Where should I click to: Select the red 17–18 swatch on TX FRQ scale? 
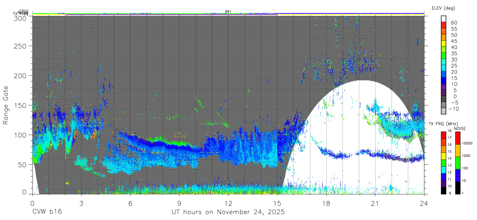[x=444, y=135]
